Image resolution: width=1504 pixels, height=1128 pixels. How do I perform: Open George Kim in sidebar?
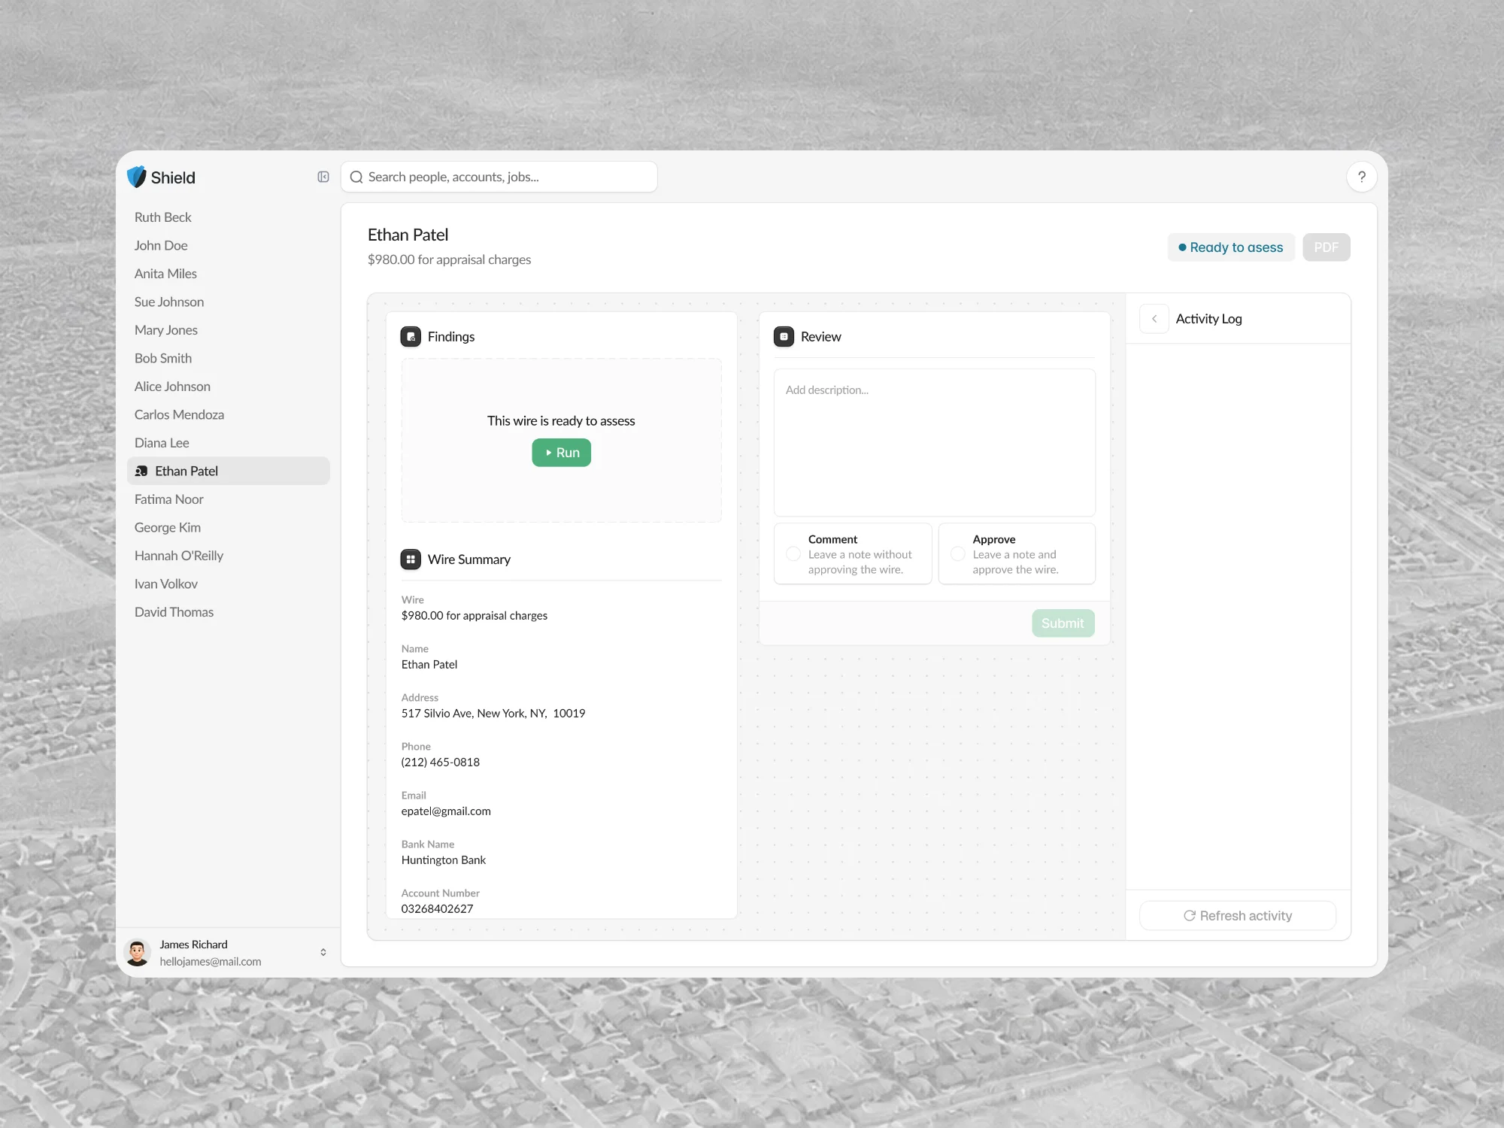tap(168, 528)
